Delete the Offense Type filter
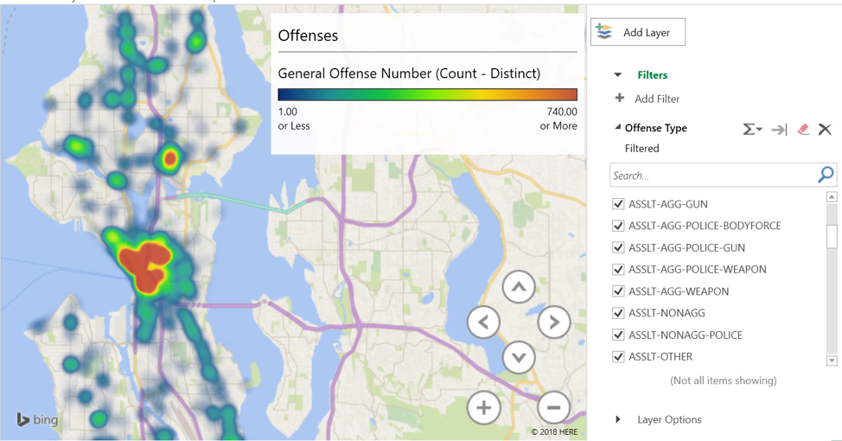This screenshot has width=842, height=441. (825, 129)
